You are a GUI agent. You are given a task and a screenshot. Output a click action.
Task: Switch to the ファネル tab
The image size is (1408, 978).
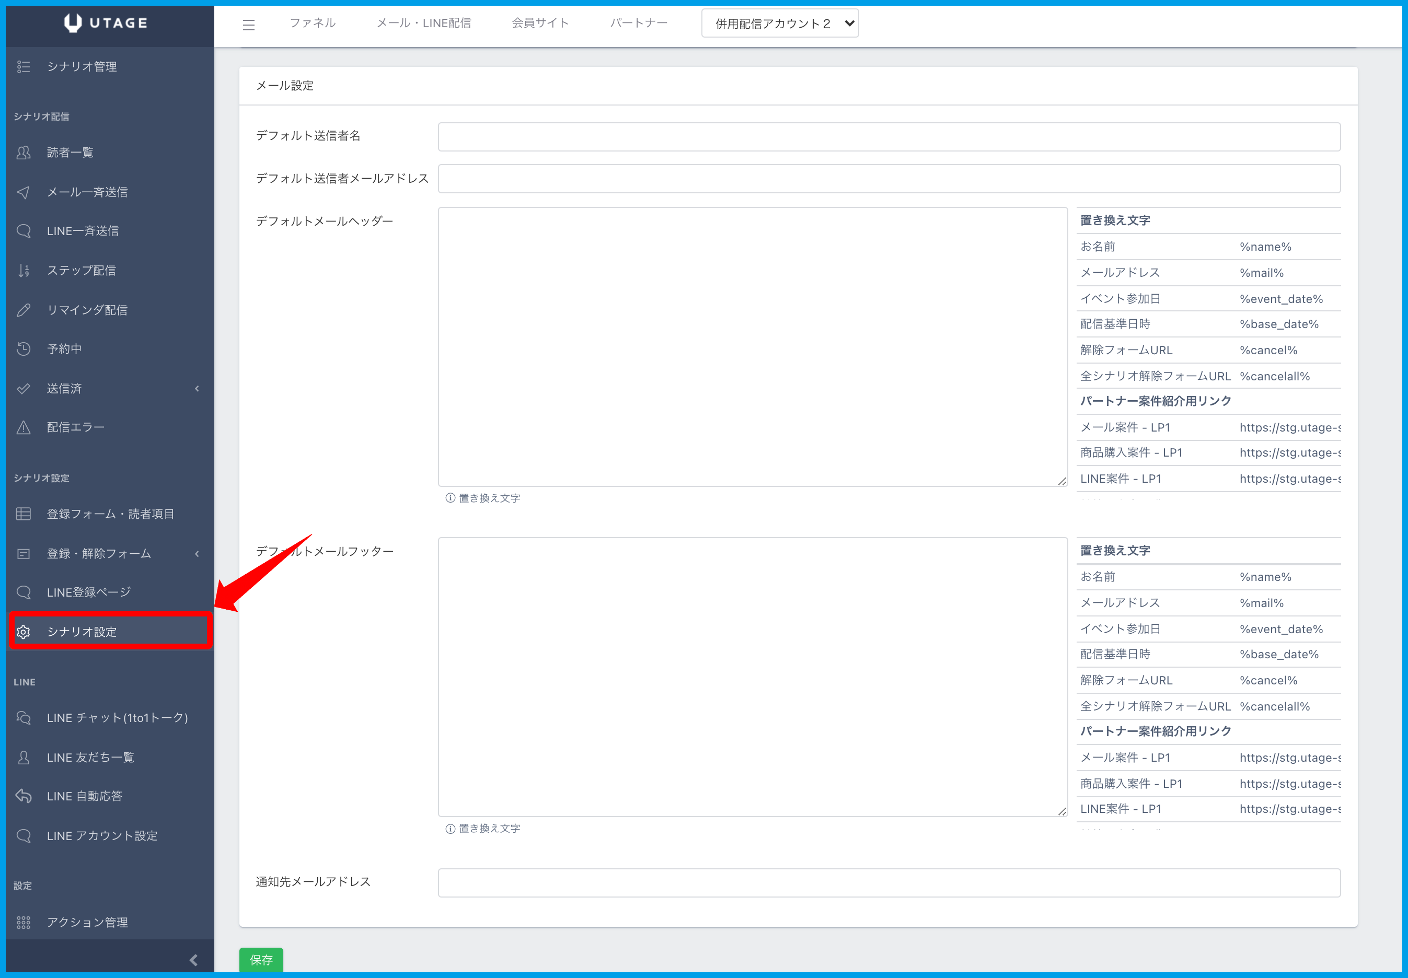(312, 24)
